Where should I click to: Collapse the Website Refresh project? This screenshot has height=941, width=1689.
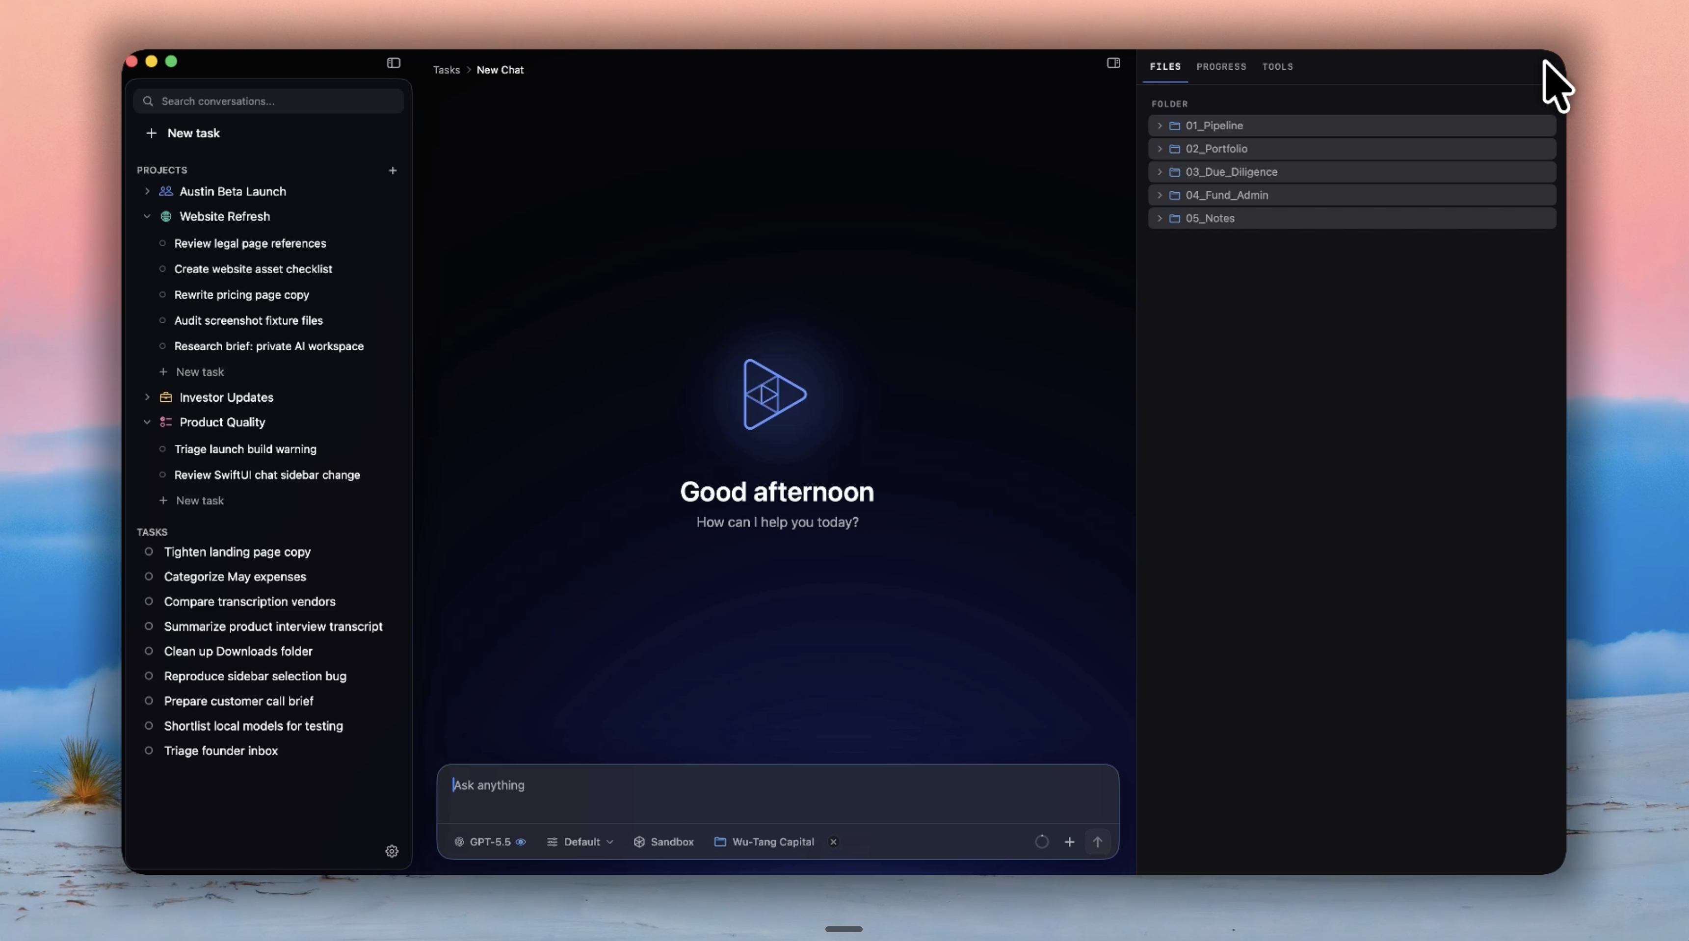tap(147, 216)
